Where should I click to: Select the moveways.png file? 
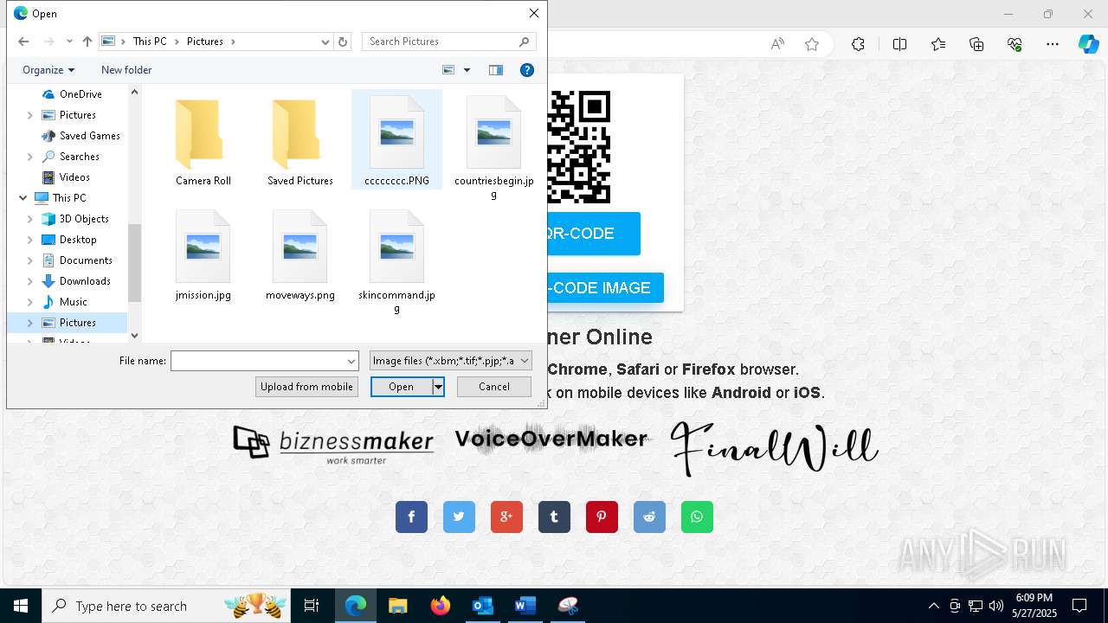click(x=300, y=255)
